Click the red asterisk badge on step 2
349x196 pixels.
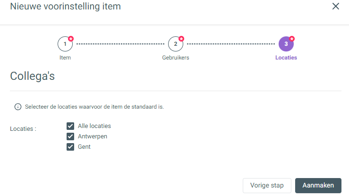tap(181, 39)
